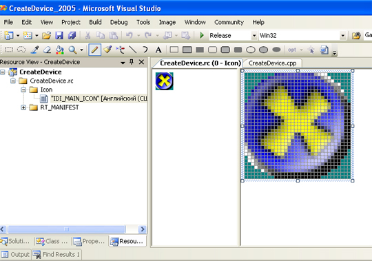Open Resource View window position menu arrow
Viewport: 372px width, 261px height.
123,63
